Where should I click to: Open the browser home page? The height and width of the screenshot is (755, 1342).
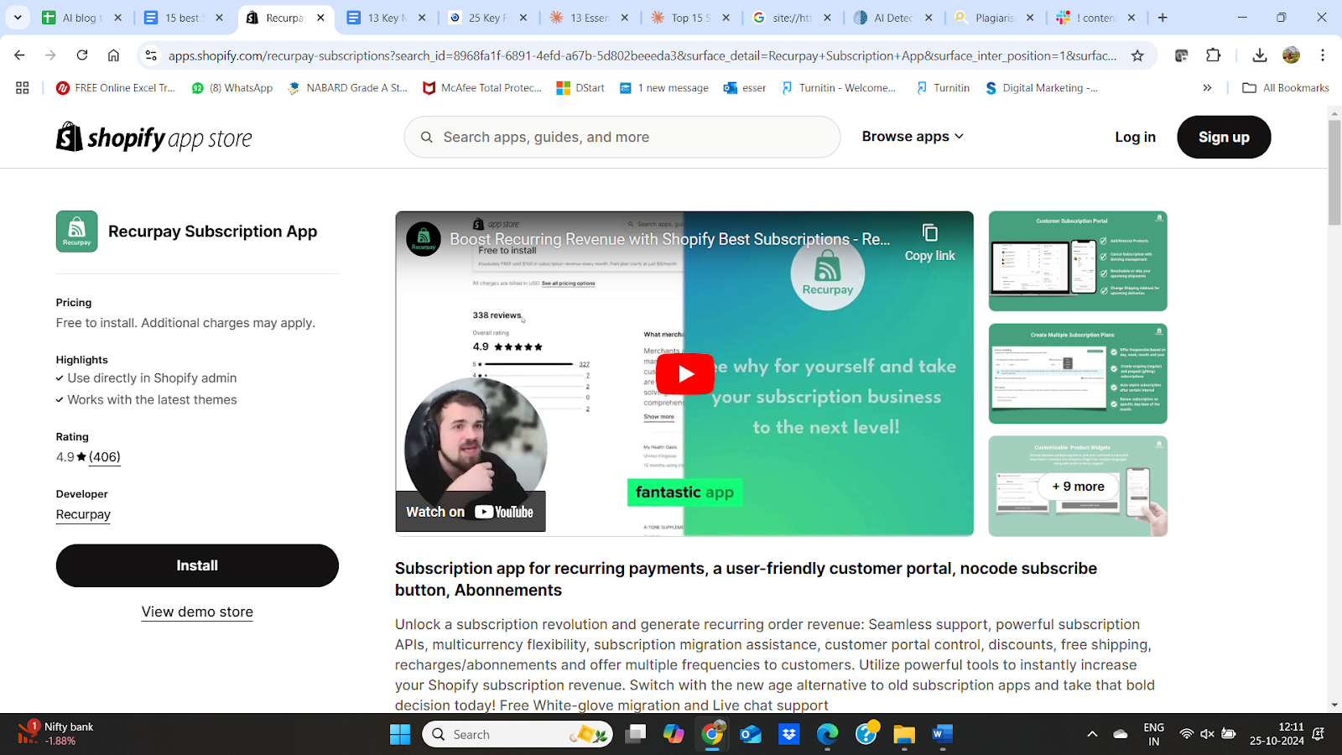113,55
